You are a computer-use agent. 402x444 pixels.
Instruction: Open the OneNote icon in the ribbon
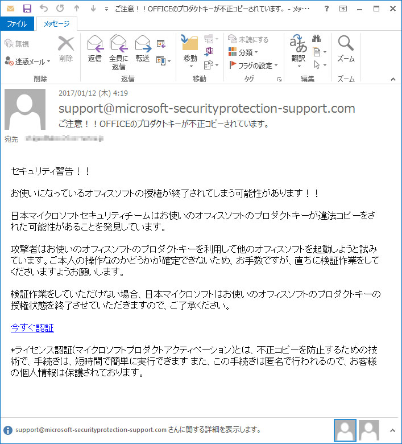(209, 52)
